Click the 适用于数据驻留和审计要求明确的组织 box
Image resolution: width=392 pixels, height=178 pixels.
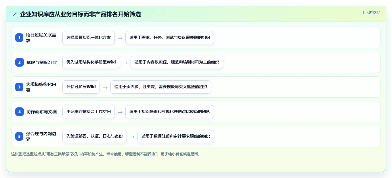(x=176, y=136)
